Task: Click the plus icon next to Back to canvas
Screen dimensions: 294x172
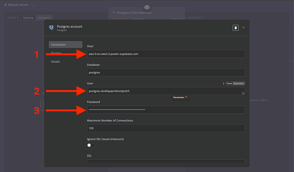Action: 33,6
